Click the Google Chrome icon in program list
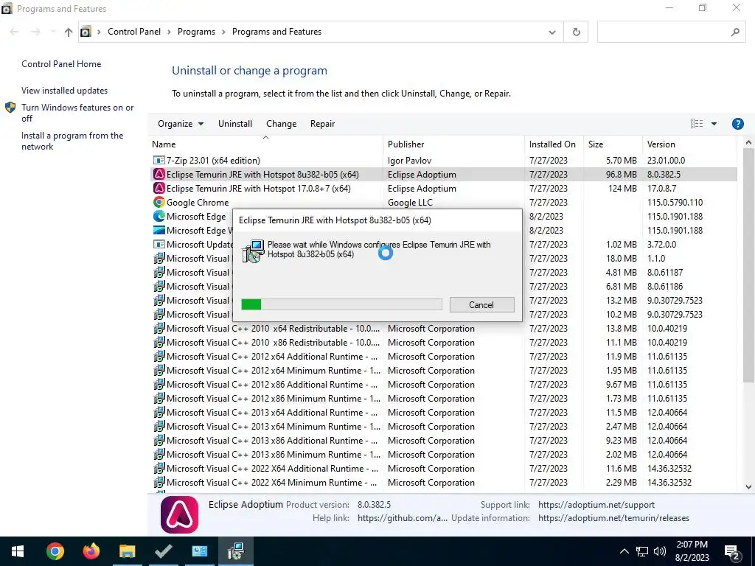 pyautogui.click(x=159, y=202)
